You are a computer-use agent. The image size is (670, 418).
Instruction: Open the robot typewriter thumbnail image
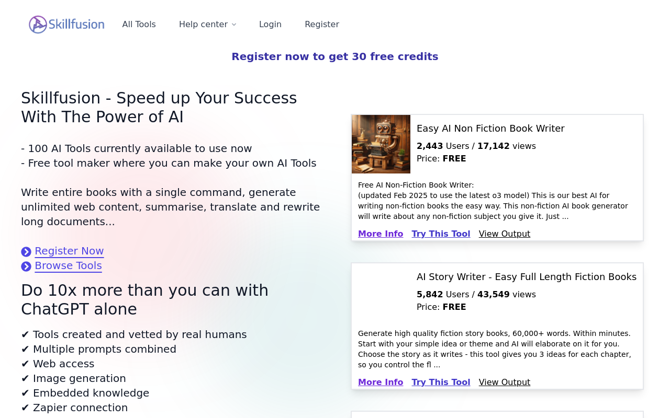(x=381, y=144)
